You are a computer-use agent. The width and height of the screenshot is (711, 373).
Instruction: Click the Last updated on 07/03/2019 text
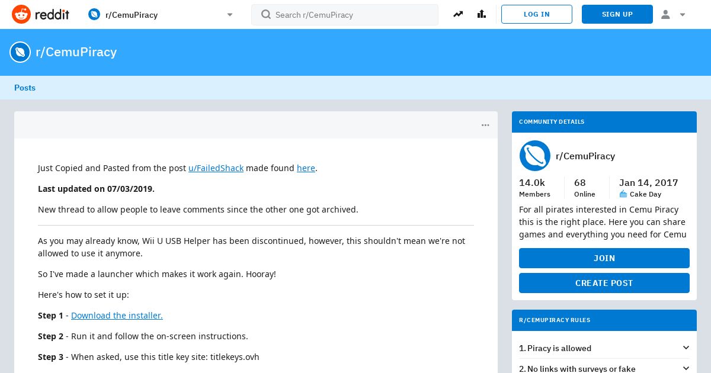96,189
